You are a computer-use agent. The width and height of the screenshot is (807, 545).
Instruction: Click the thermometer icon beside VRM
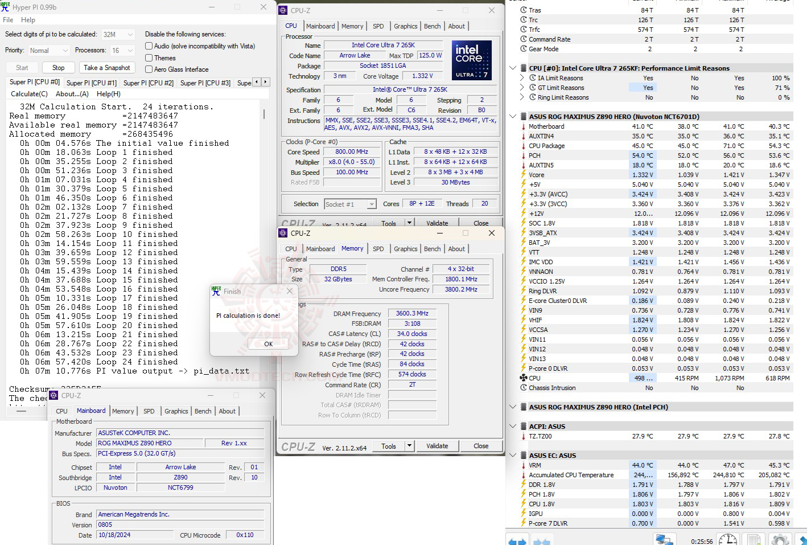[524, 465]
